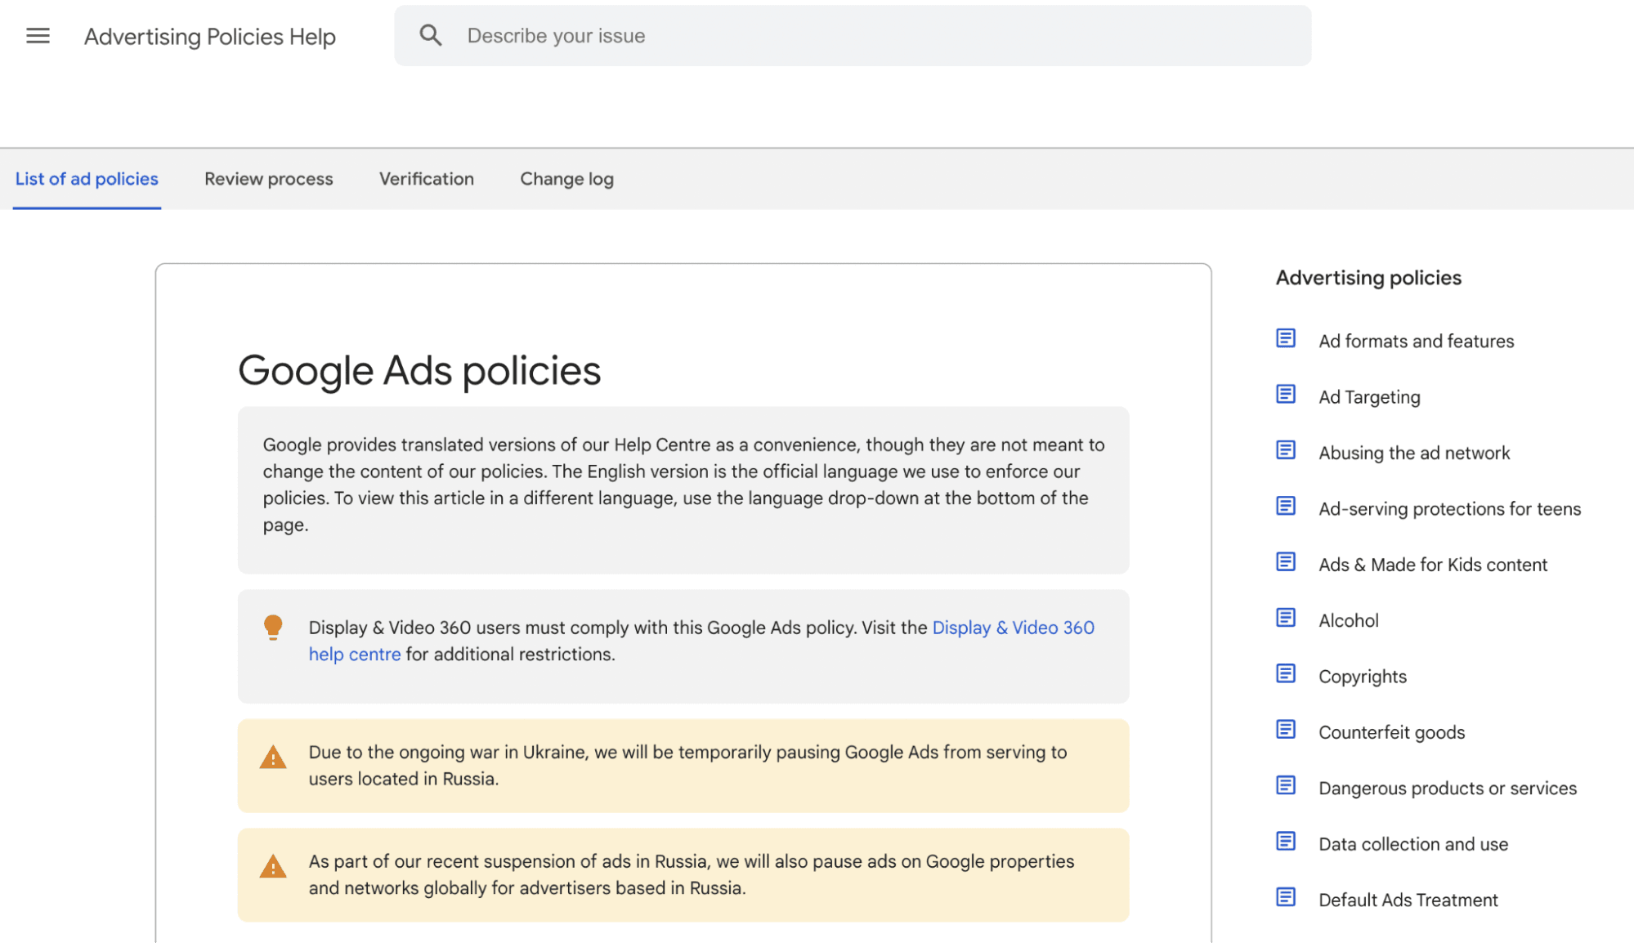Screen dimensions: 1634x943
Task: Open the Dangerous products or services policy
Action: [x=1447, y=788]
